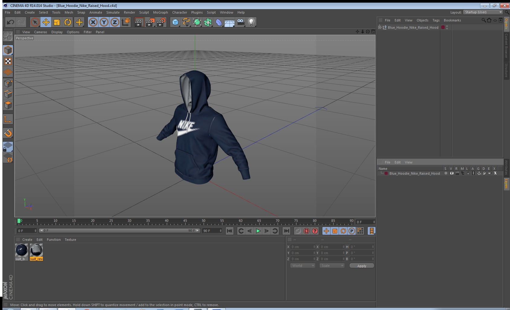The image size is (510, 310).
Task: Open the Content Browser side tab
Action: point(506,46)
